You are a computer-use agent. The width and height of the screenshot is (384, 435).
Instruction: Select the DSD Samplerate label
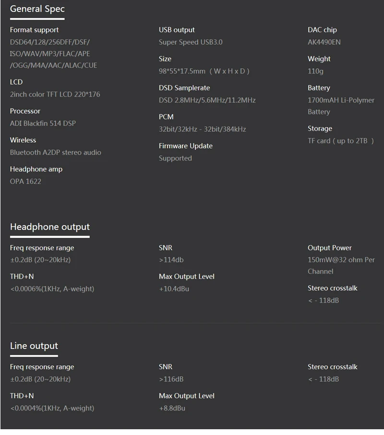coord(184,88)
